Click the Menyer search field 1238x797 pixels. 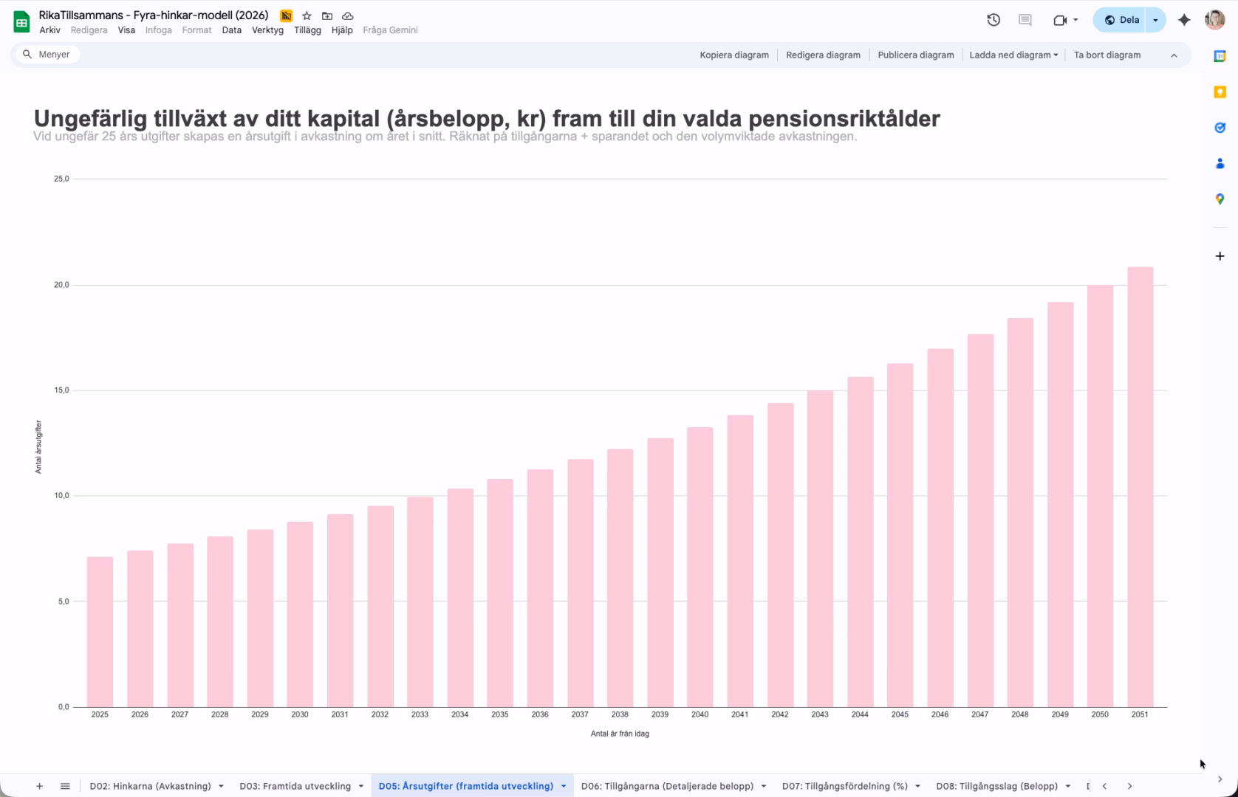[47, 53]
